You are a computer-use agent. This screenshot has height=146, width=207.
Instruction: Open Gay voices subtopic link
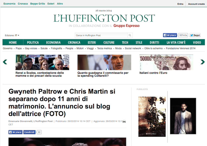coord(31,48)
